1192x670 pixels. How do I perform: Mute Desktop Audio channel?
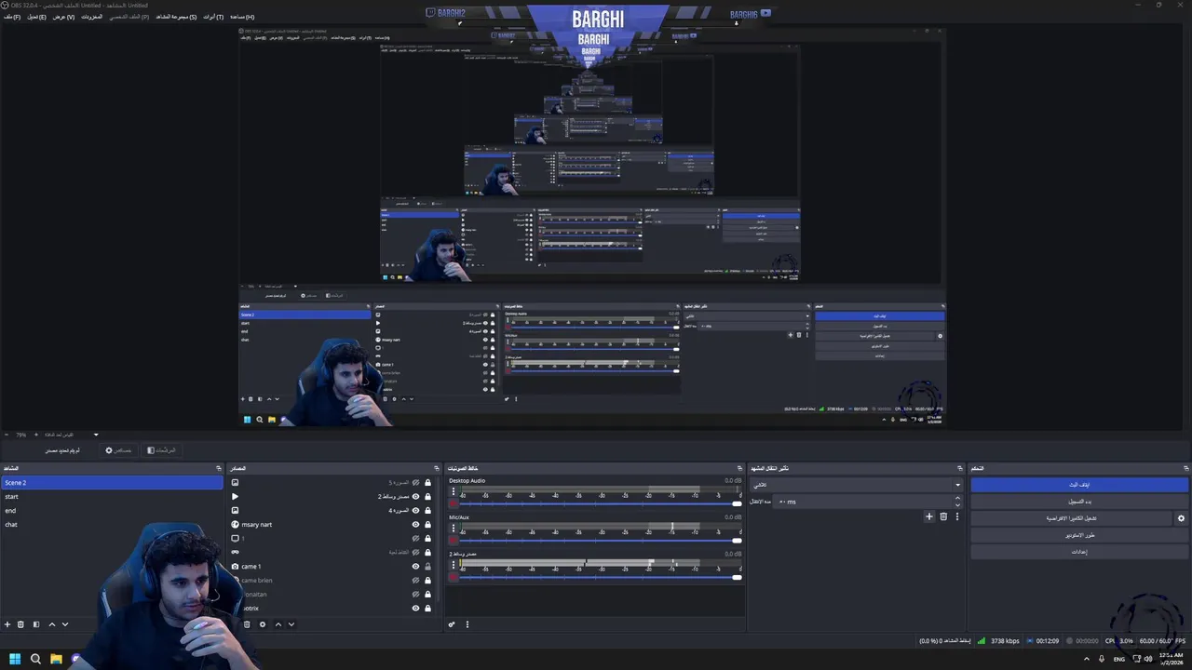tap(454, 503)
